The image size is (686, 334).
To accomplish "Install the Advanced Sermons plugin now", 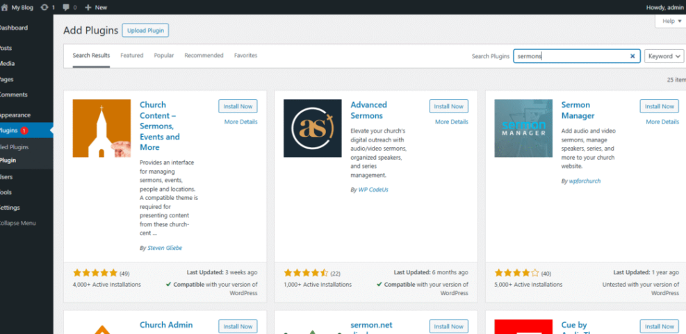I will pyautogui.click(x=449, y=106).
